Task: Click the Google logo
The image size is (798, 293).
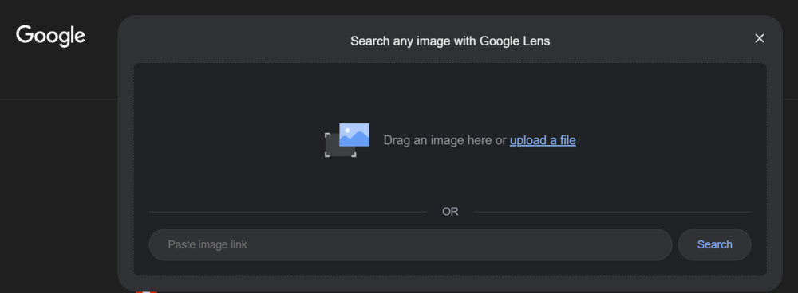Action: 50,36
